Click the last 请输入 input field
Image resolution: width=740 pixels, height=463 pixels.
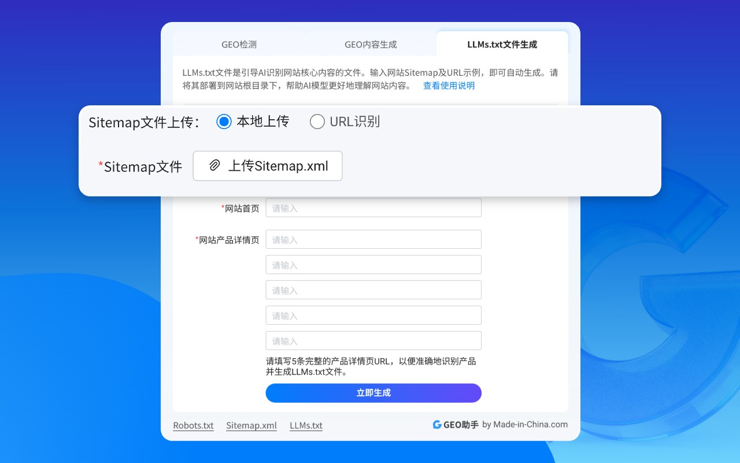pos(373,340)
